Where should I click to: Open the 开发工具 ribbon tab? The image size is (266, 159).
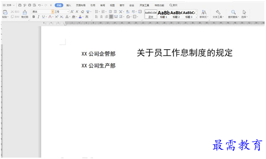[144, 5]
